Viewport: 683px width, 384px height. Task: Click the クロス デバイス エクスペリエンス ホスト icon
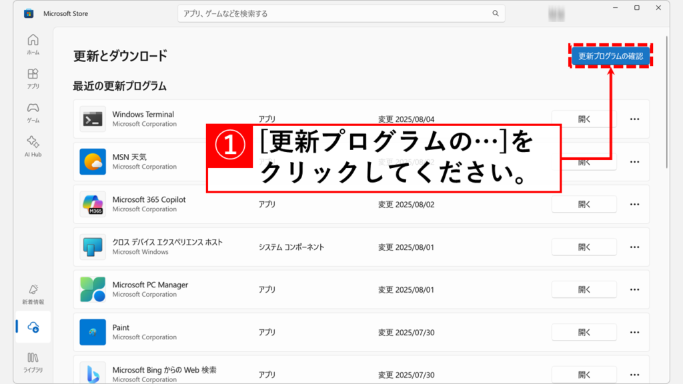click(93, 247)
